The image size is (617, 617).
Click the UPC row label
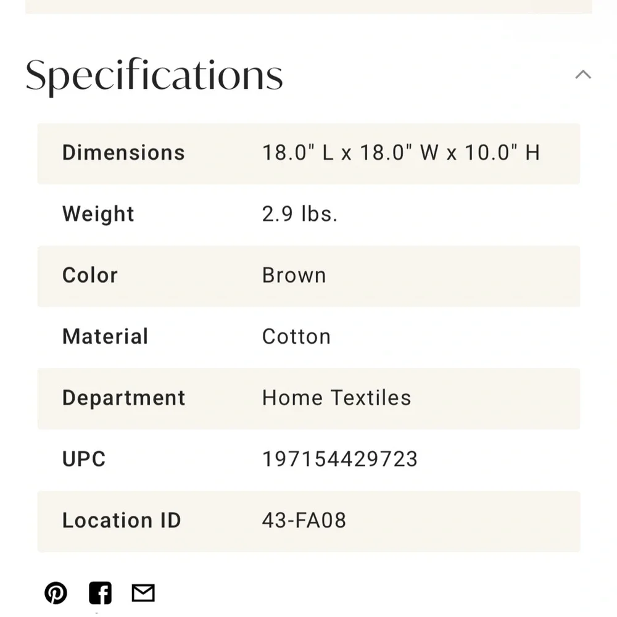click(x=84, y=459)
